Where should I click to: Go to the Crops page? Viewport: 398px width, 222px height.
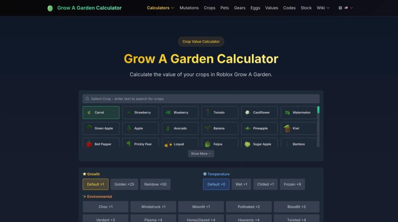tap(209, 8)
